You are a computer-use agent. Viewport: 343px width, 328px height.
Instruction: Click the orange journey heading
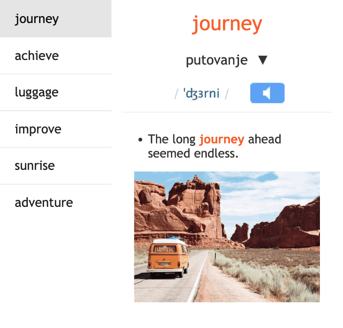click(x=227, y=24)
